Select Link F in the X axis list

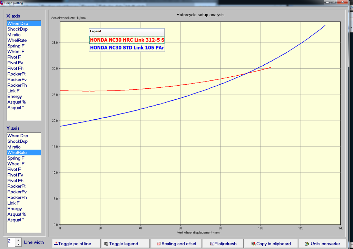[x=24, y=91]
